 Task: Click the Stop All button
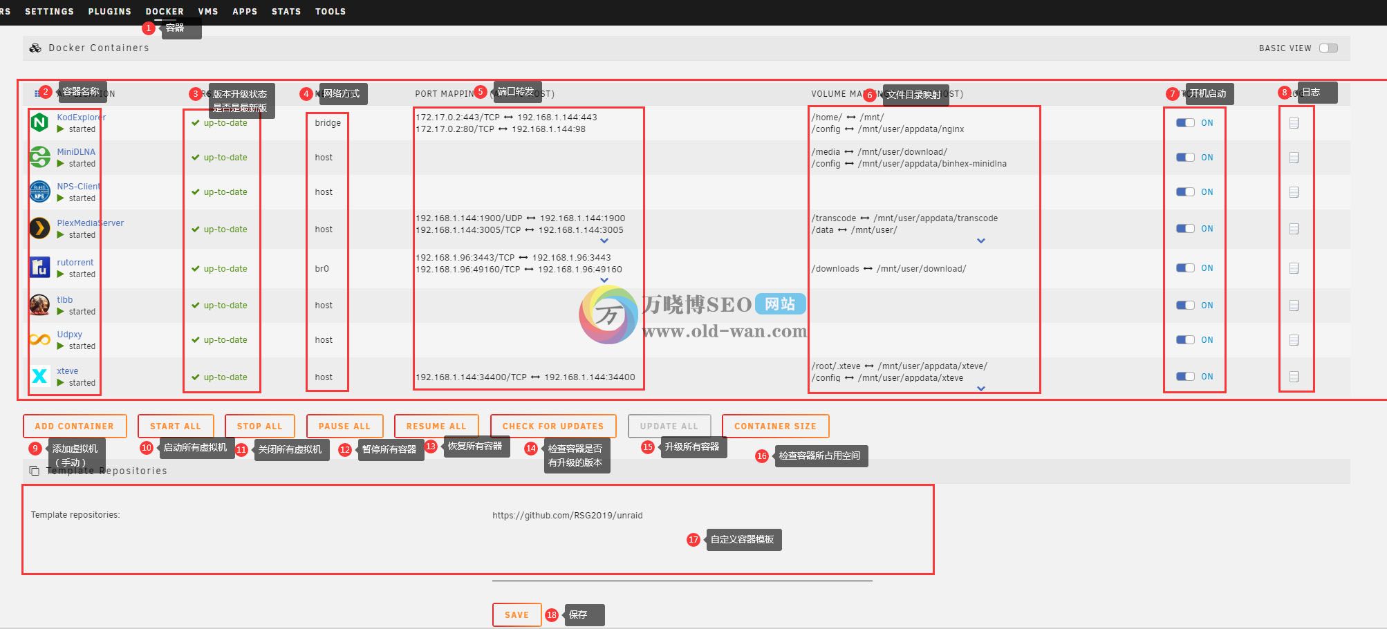click(x=260, y=426)
